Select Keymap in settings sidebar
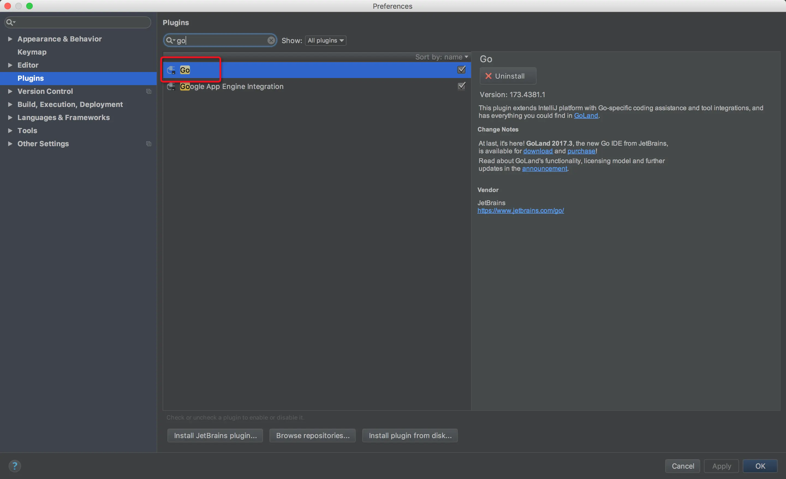Screen dimensions: 786x479 pos(32,52)
